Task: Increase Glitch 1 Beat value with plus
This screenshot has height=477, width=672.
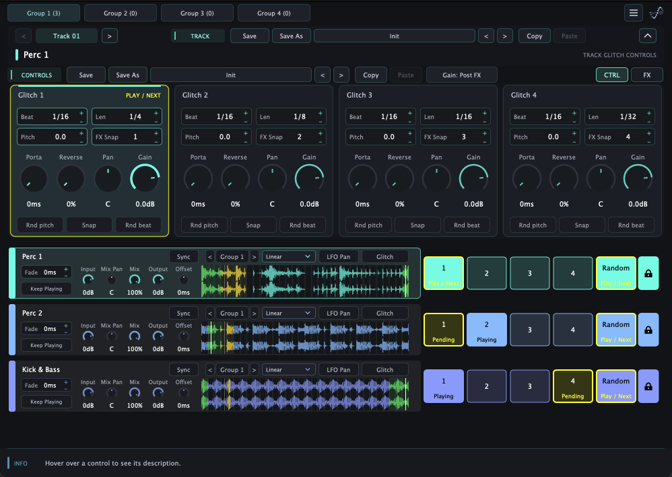Action: point(81,113)
